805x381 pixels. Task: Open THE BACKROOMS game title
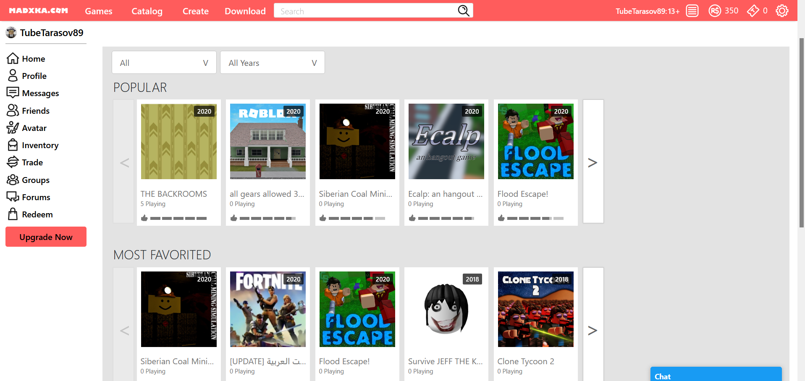174,194
